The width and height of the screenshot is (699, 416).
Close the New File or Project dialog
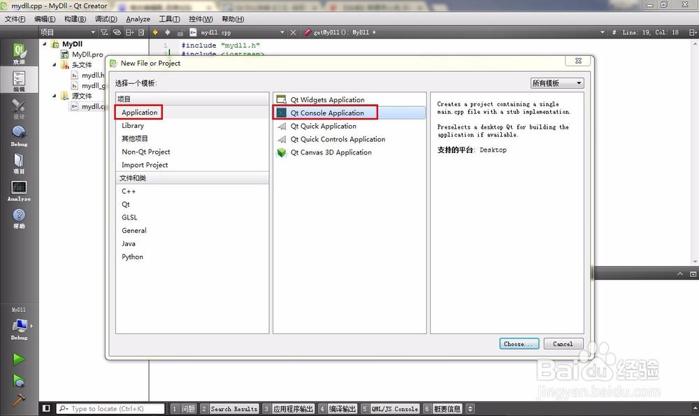(578, 61)
